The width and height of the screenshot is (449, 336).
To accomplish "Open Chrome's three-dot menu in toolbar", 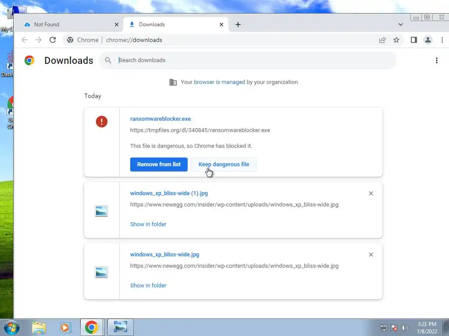I will click(x=442, y=40).
